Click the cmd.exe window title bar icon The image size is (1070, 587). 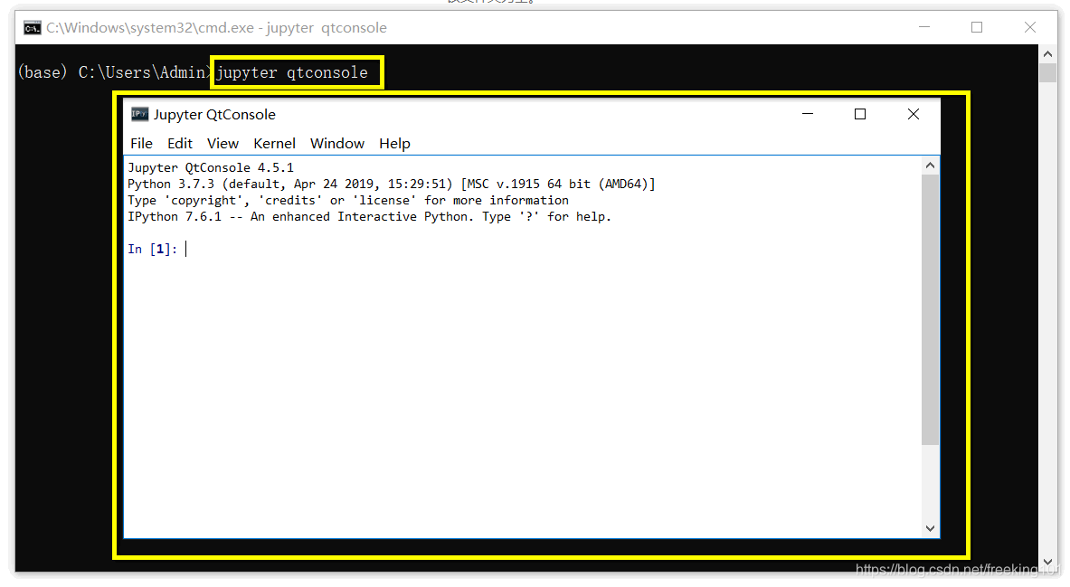(32, 28)
